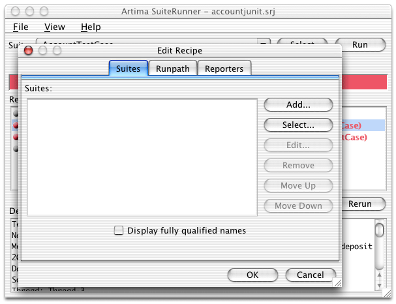The image size is (396, 304).
Task: Click the main window resize grip corner
Action: click(387, 293)
